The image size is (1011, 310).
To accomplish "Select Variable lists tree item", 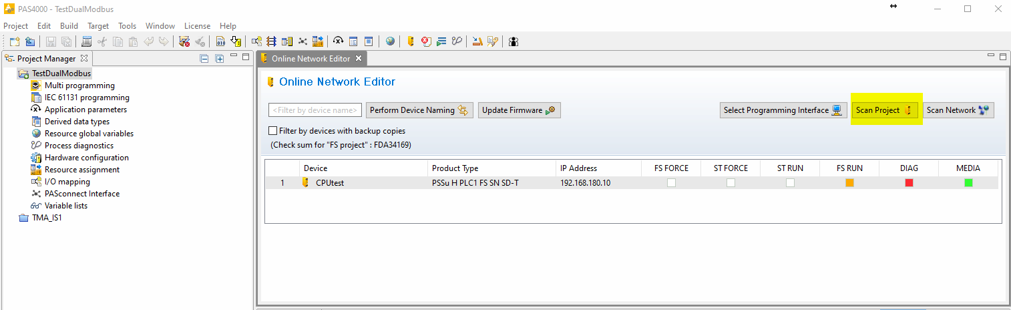I will tap(66, 206).
